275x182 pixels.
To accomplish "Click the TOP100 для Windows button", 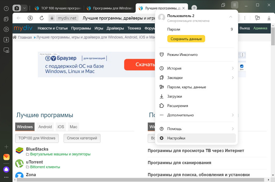I will coord(37,138).
